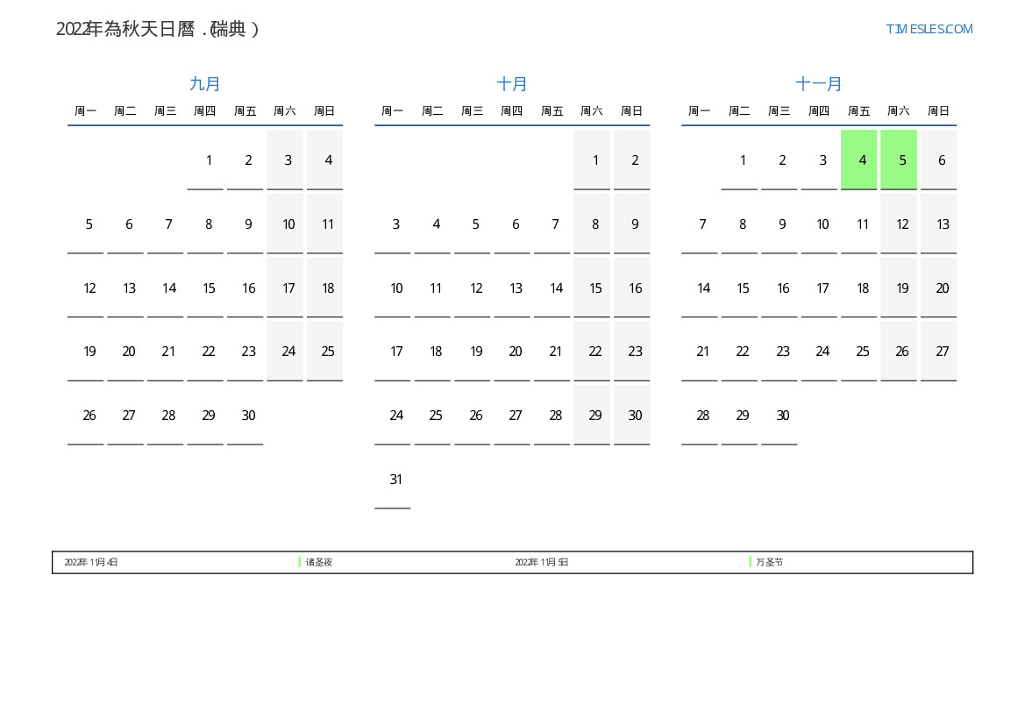Viewport: 1025px width, 725px height.
Task: Click 周日 header in November column
Action: [x=938, y=111]
